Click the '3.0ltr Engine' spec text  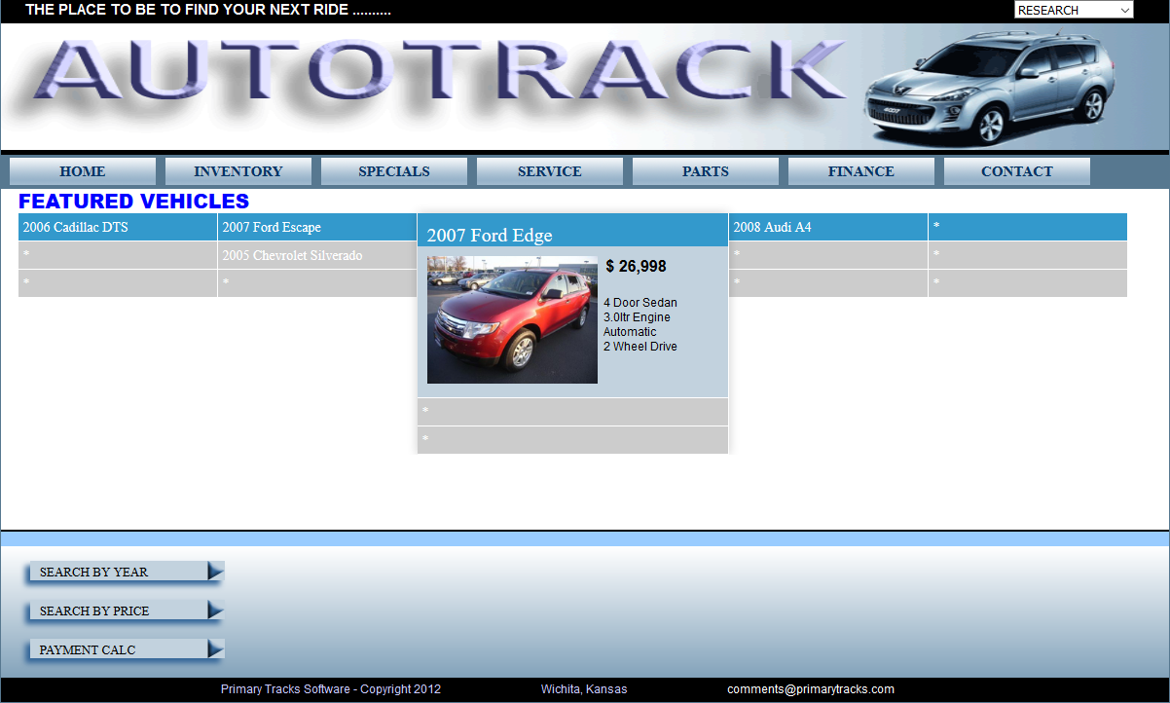637,317
